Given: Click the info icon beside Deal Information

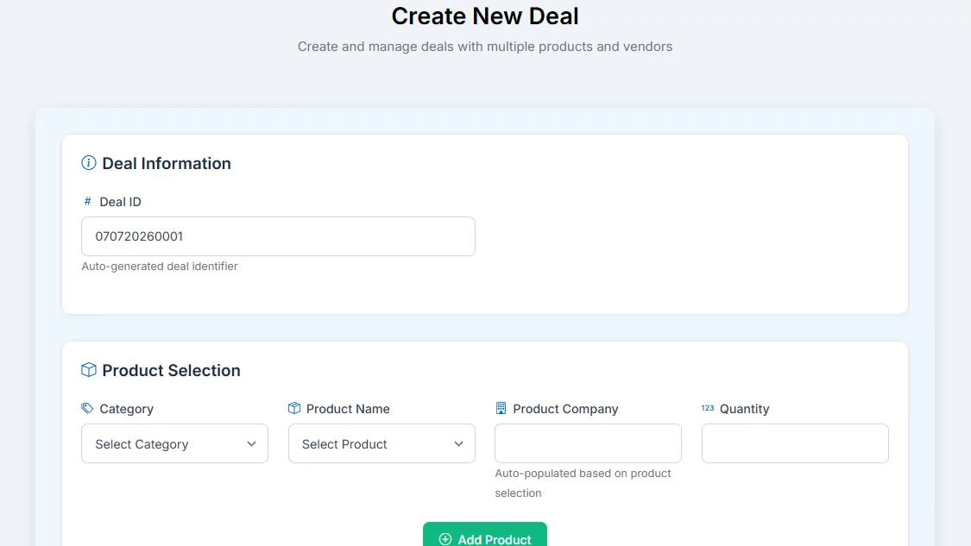Looking at the screenshot, I should 89,163.
